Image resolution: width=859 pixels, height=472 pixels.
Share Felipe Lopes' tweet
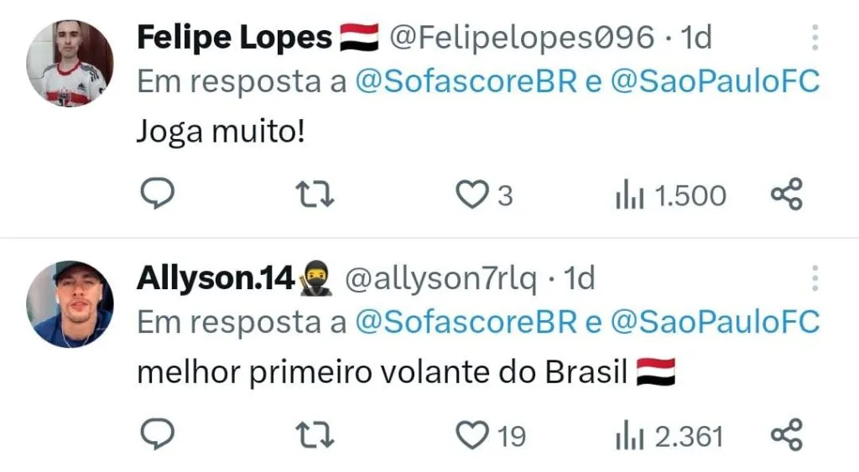click(x=787, y=195)
